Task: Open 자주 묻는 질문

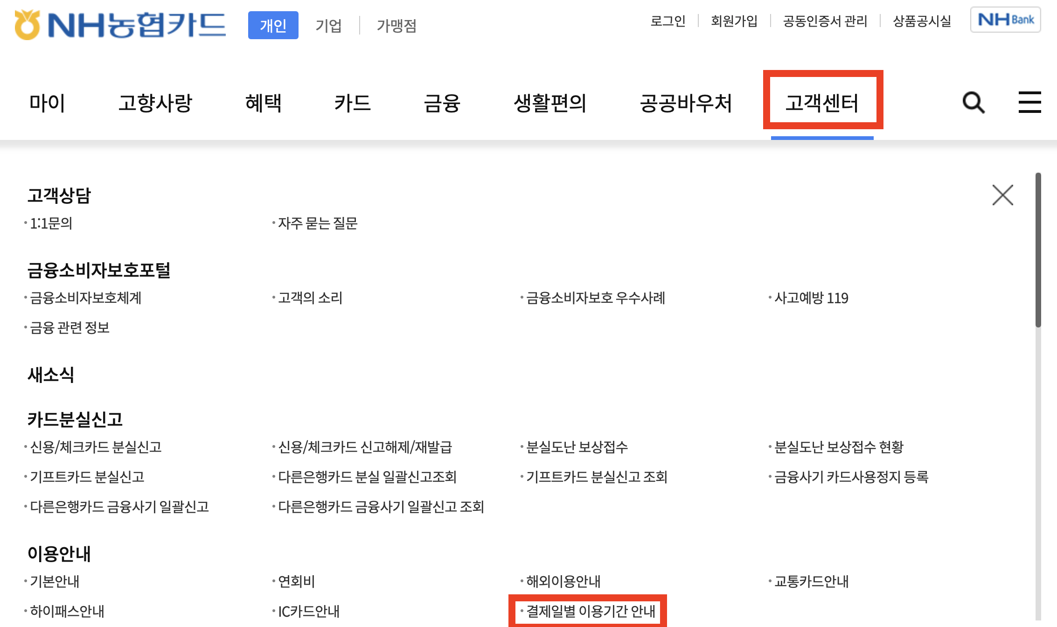Action: 317,224
